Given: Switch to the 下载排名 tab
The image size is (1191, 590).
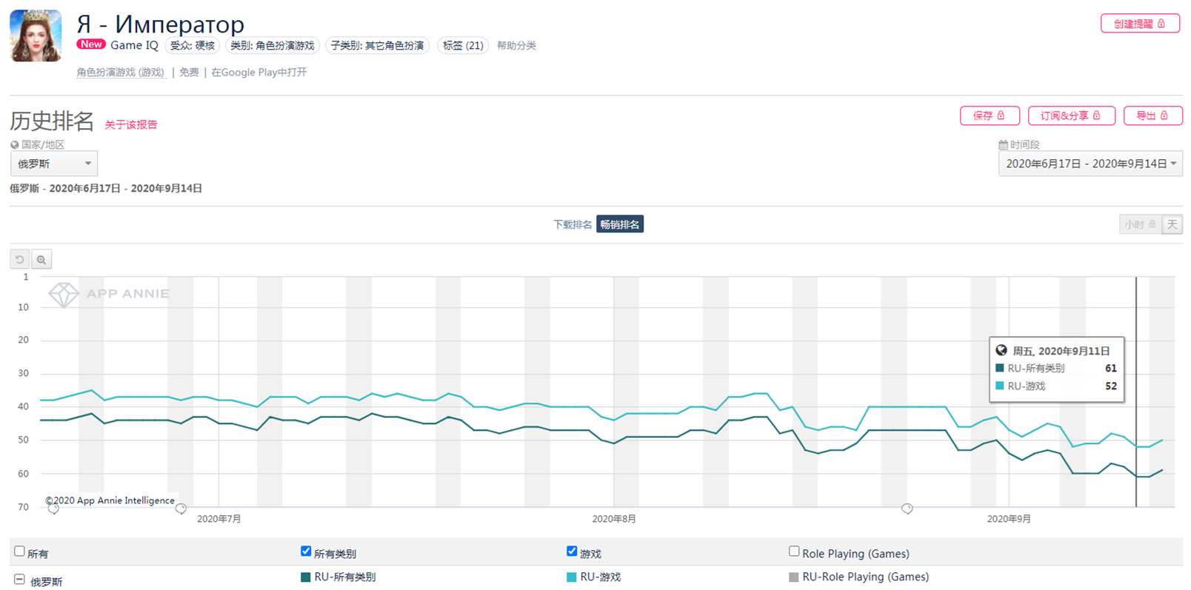Looking at the screenshot, I should 572,224.
